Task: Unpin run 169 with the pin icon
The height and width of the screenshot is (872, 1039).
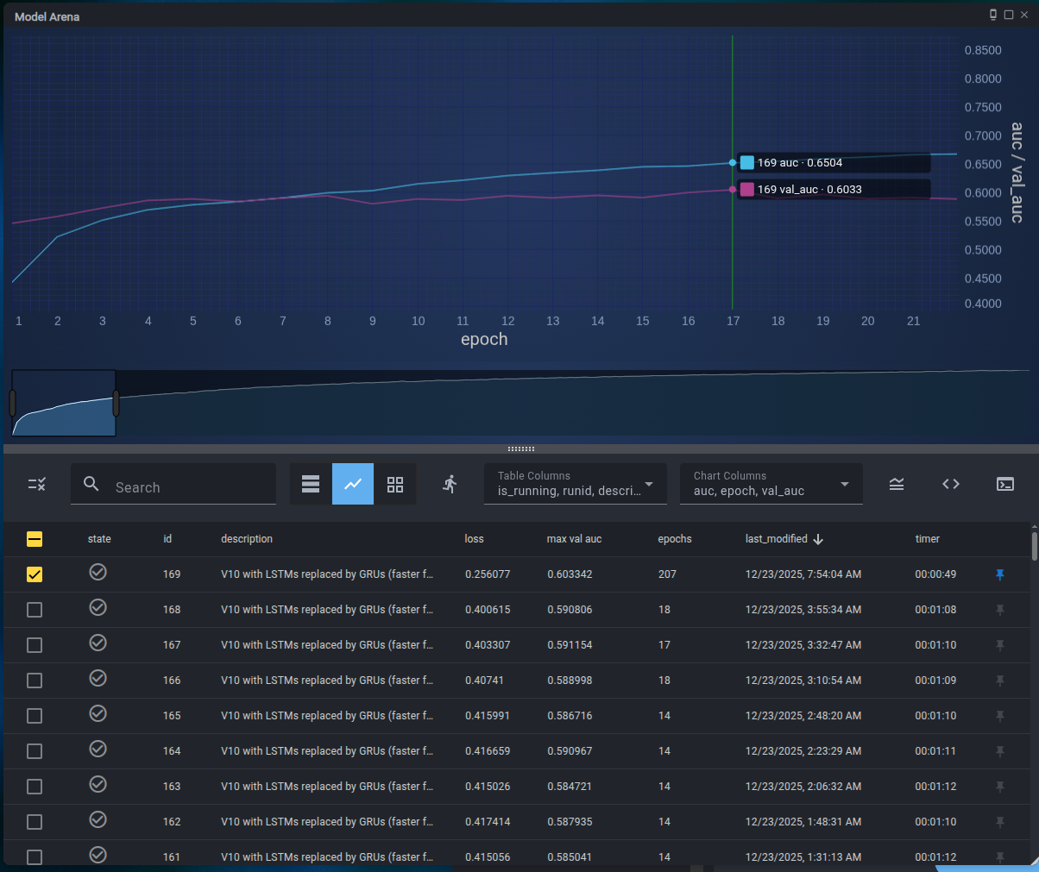Action: (x=1000, y=574)
